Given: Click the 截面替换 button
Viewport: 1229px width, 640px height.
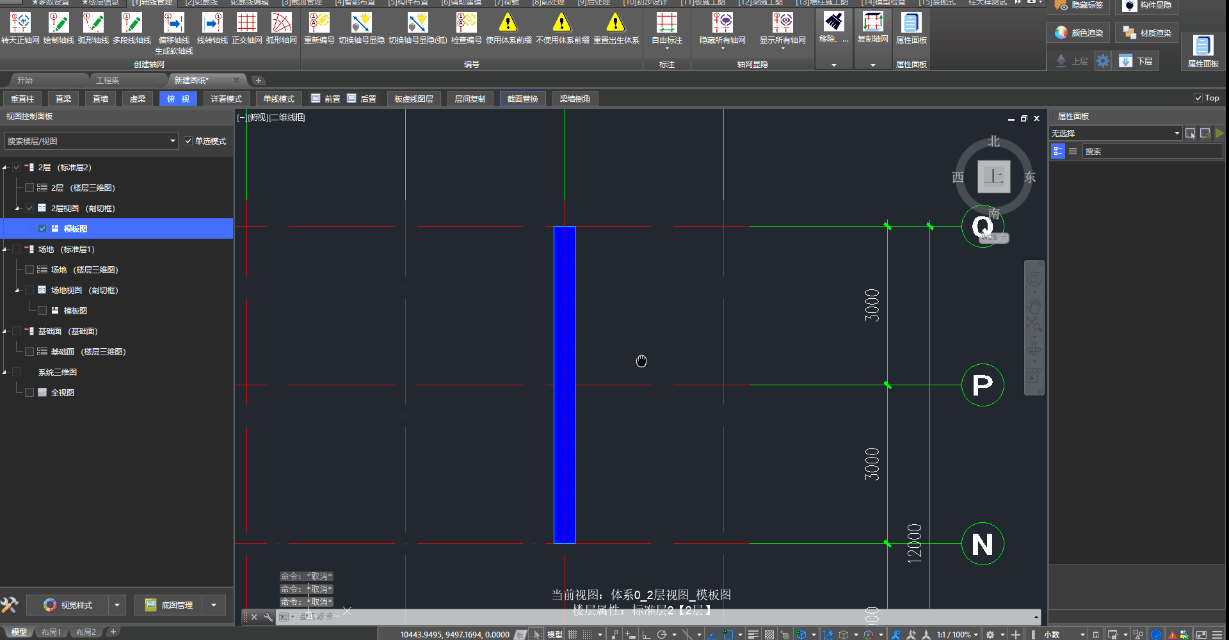Looking at the screenshot, I should pos(522,99).
